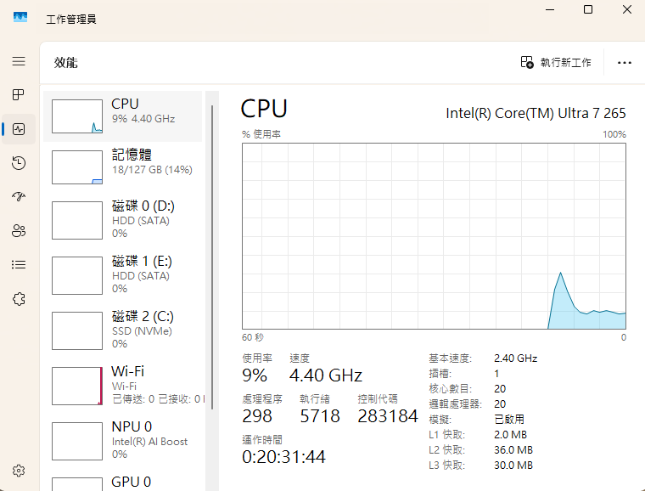Click the 2.40 GHz base speed value
The height and width of the screenshot is (491, 645).
515,358
